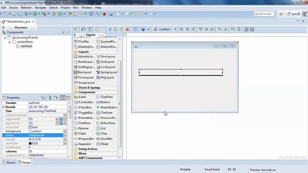Viewport: 308px width, 173px height.
Task: Choose BoxLayout in the palette
Action: 83,72
